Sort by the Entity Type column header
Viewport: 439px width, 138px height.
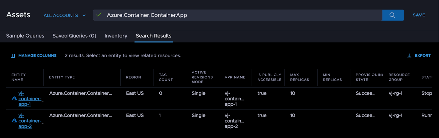tap(62, 77)
